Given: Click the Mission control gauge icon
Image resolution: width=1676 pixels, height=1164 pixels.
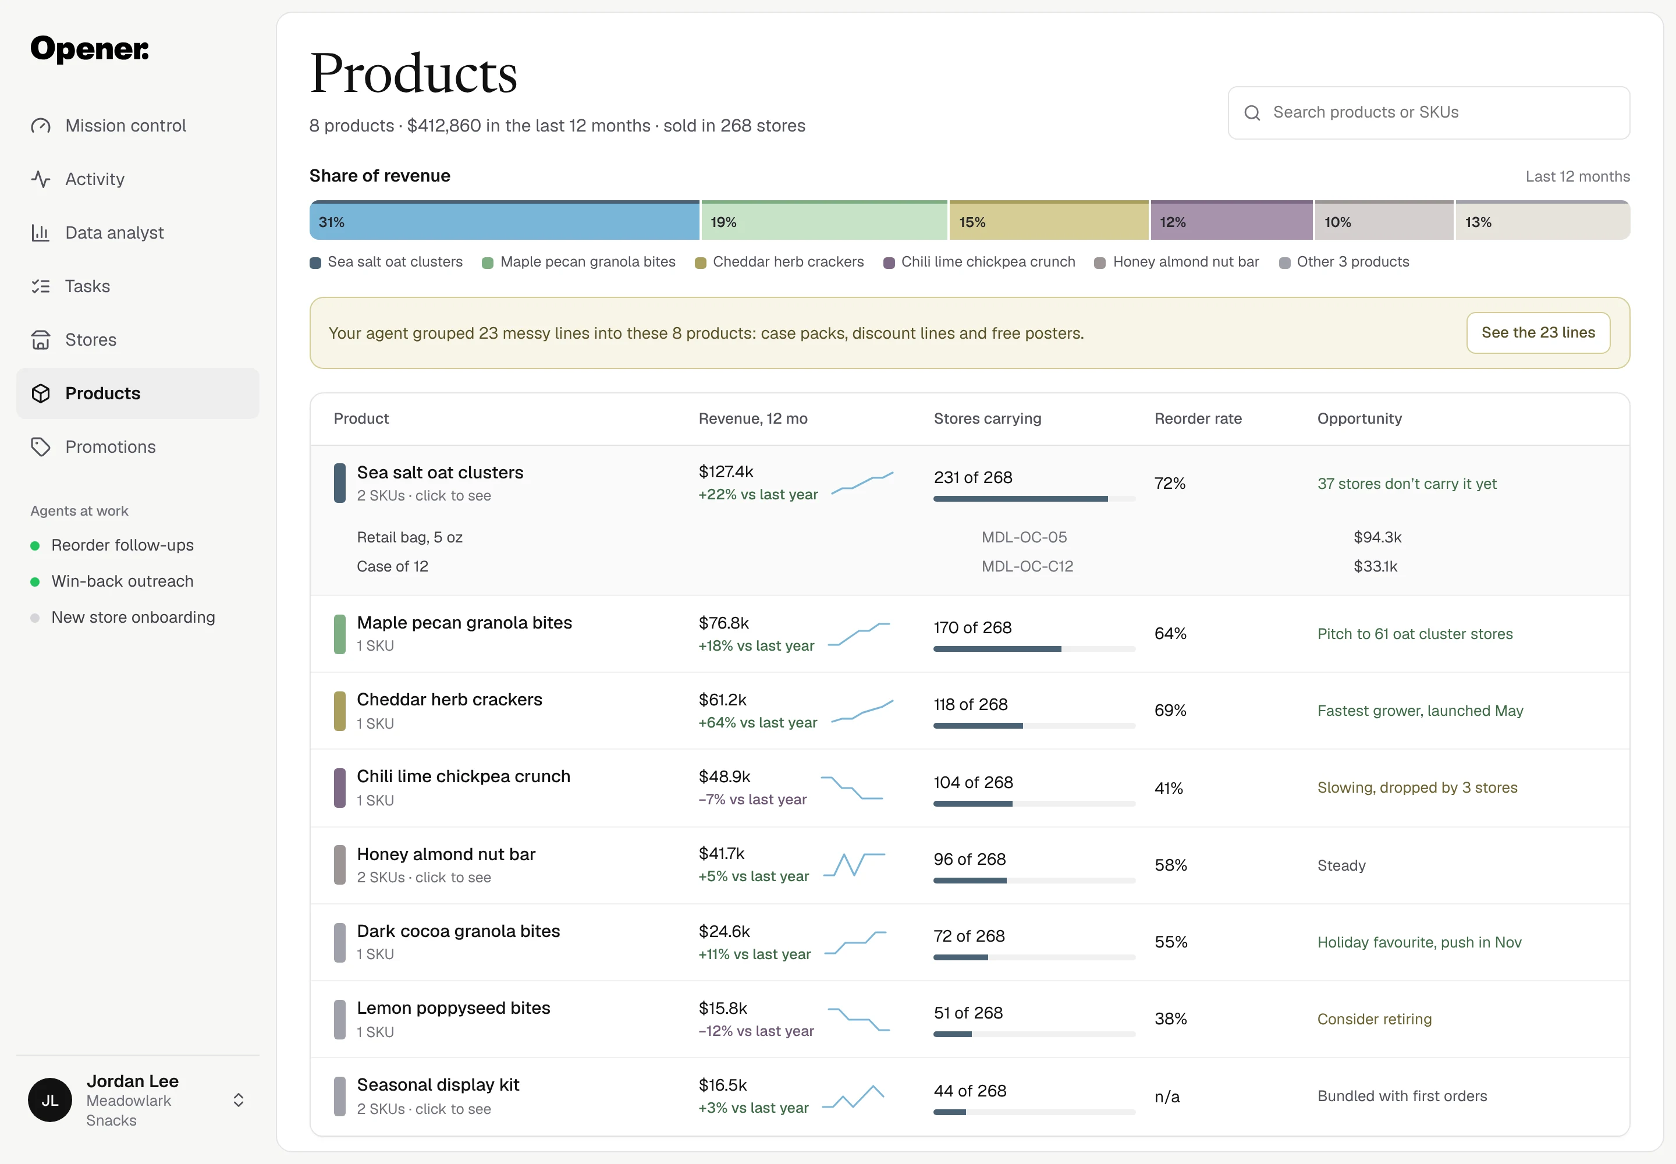Looking at the screenshot, I should point(41,126).
